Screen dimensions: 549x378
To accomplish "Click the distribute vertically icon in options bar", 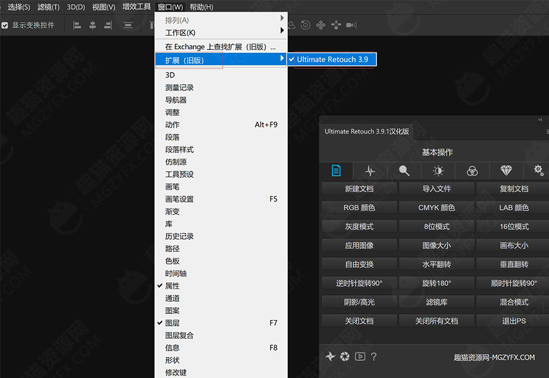I will [128, 25].
